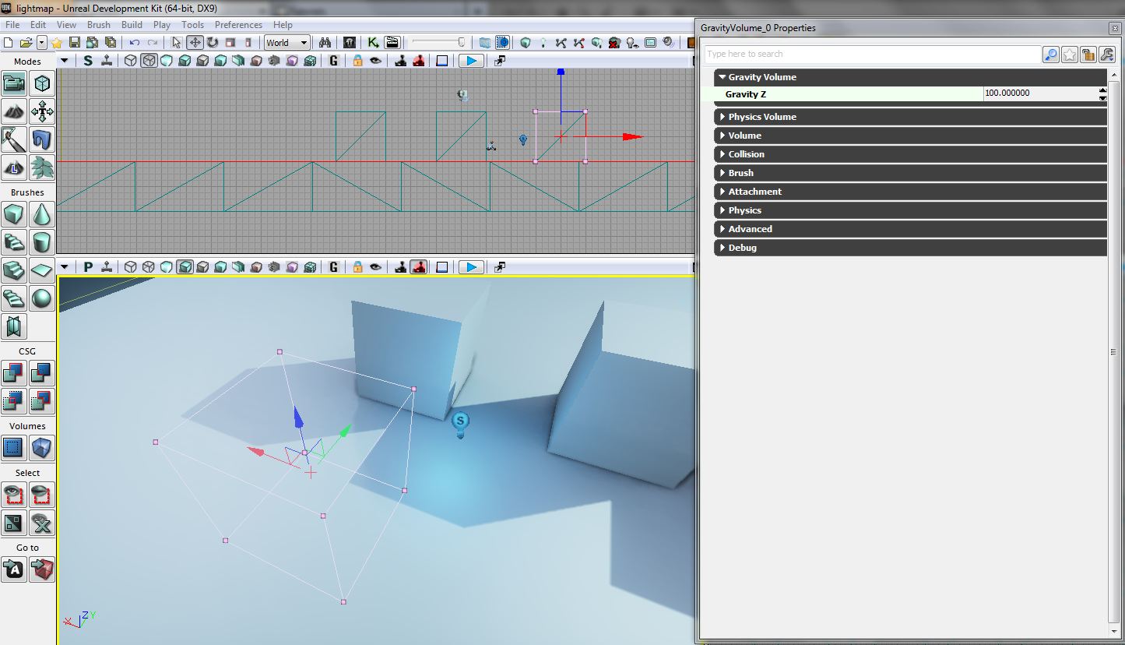Choose the Cone brush builder
Image resolution: width=1125 pixels, height=645 pixels.
[42, 214]
